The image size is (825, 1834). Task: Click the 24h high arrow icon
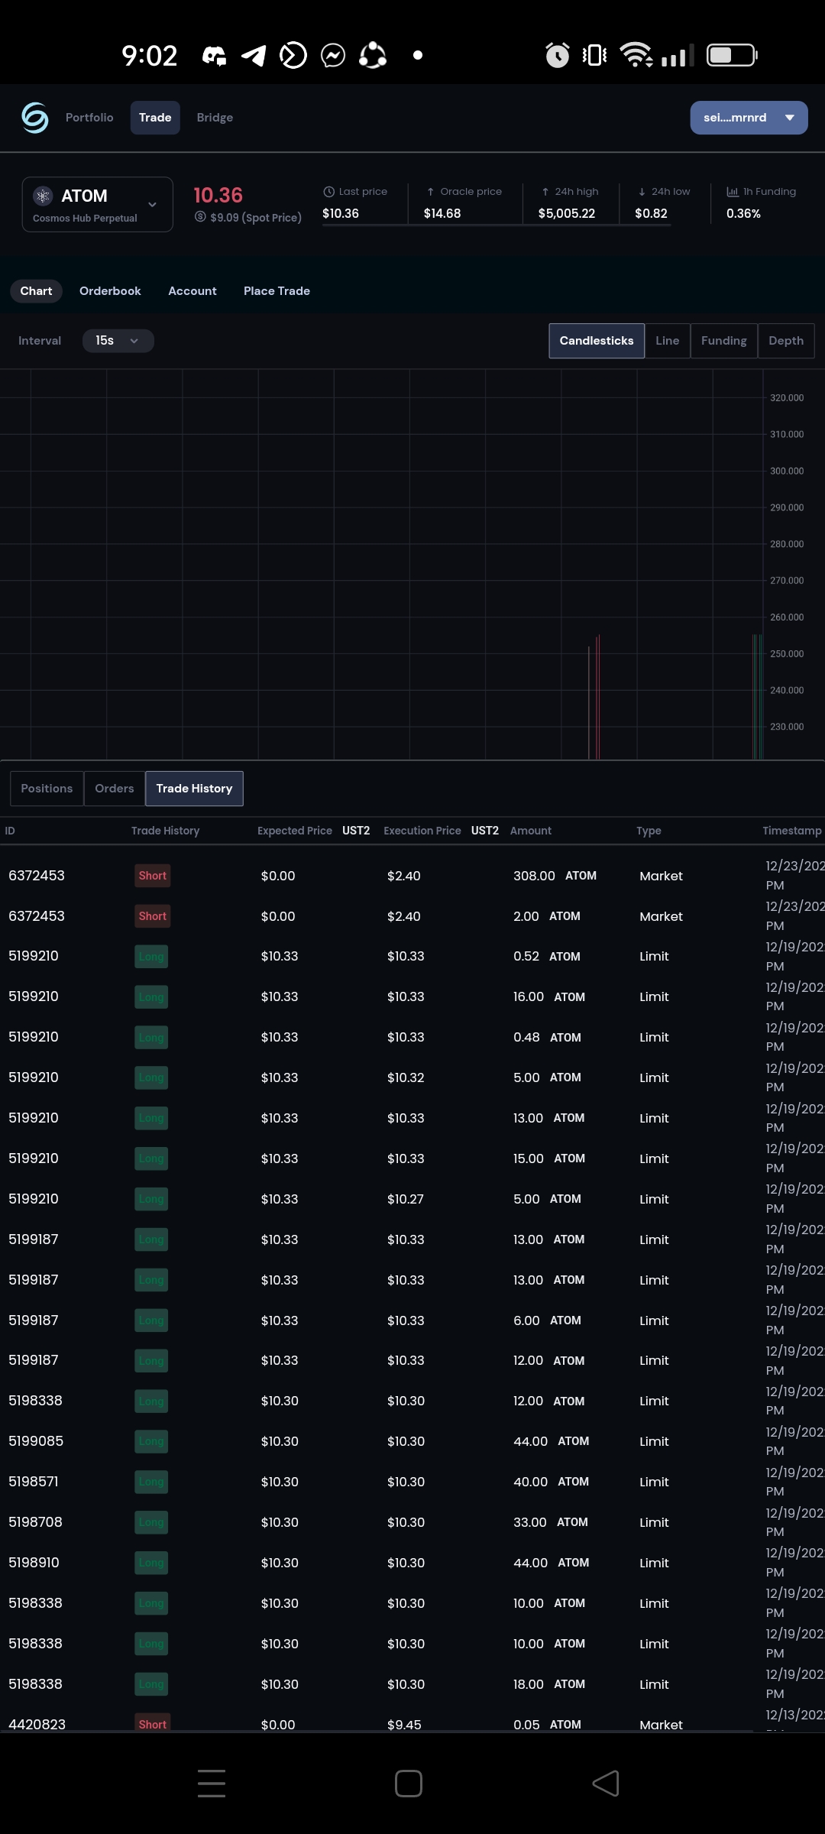click(x=545, y=192)
